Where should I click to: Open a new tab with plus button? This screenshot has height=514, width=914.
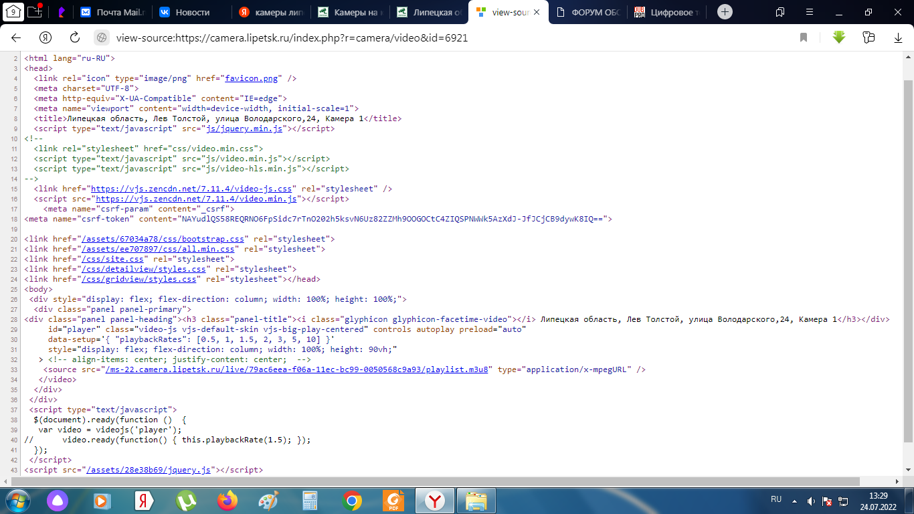(725, 12)
